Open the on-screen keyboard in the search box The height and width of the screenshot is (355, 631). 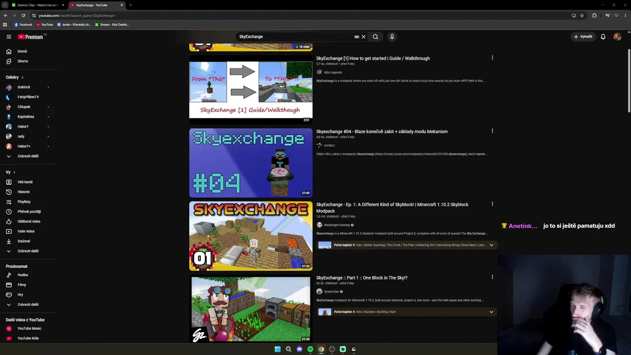point(356,36)
